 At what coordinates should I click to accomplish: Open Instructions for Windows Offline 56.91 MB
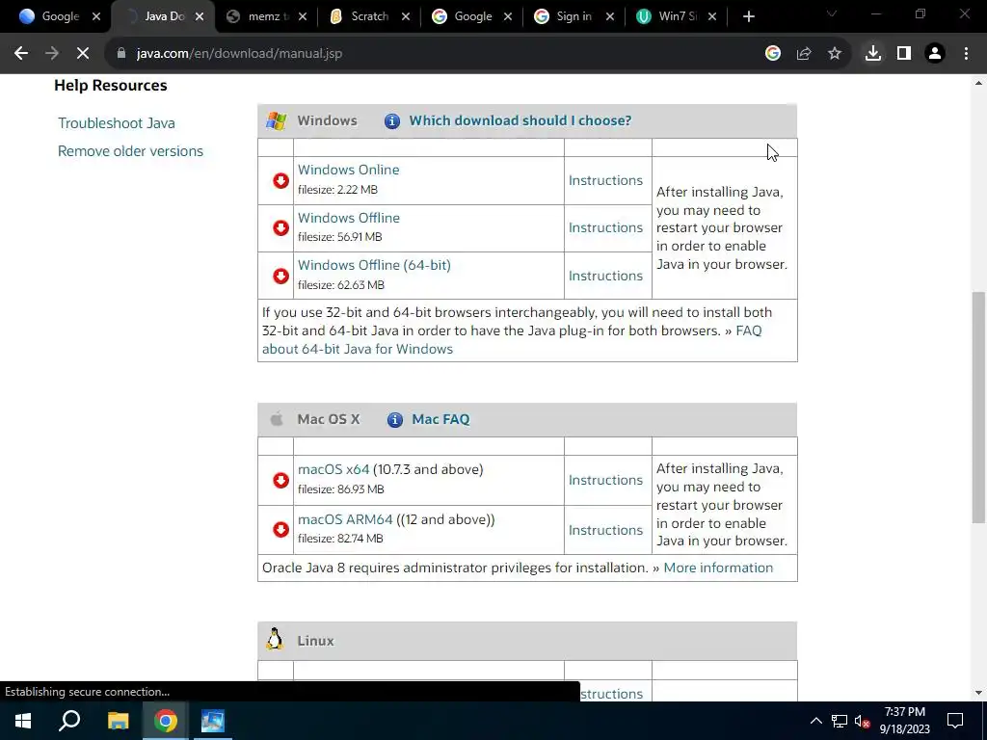click(x=605, y=227)
